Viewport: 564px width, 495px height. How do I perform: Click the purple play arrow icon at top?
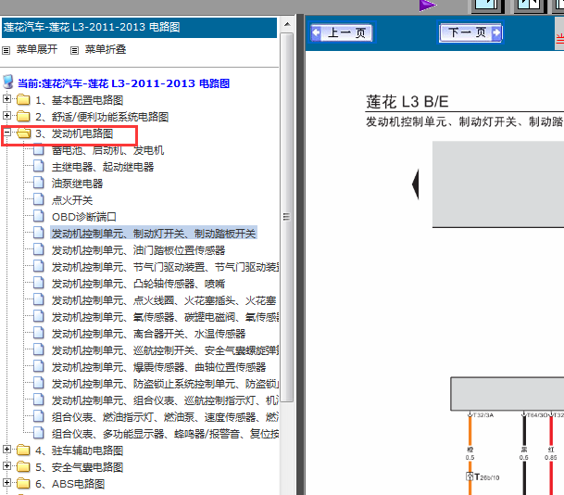[427, 6]
